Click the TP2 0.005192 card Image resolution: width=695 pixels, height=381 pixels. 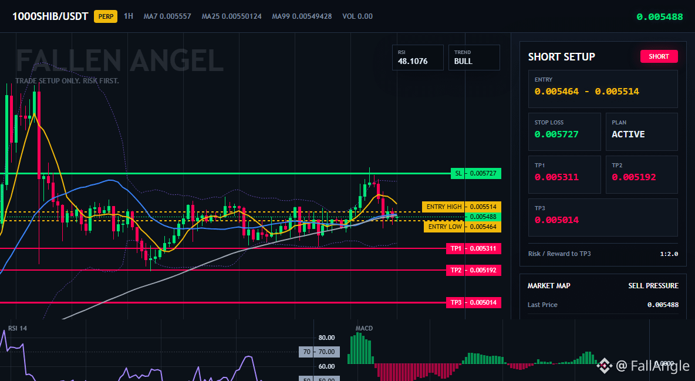[x=642, y=174]
